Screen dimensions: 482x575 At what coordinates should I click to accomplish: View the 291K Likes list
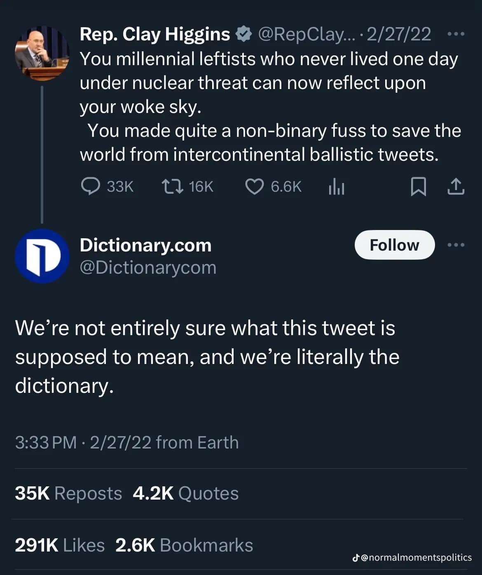(x=60, y=545)
